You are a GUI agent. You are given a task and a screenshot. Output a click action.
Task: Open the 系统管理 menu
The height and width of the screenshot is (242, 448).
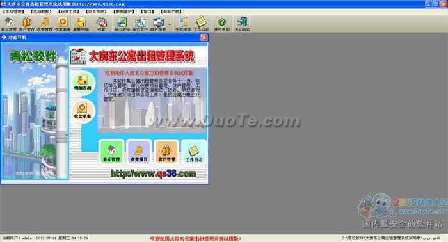[13, 12]
